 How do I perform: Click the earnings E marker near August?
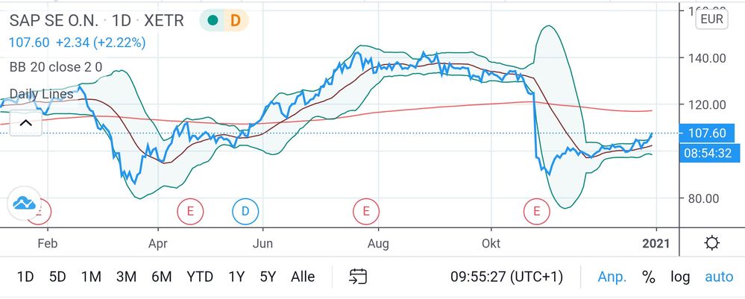[365, 212]
